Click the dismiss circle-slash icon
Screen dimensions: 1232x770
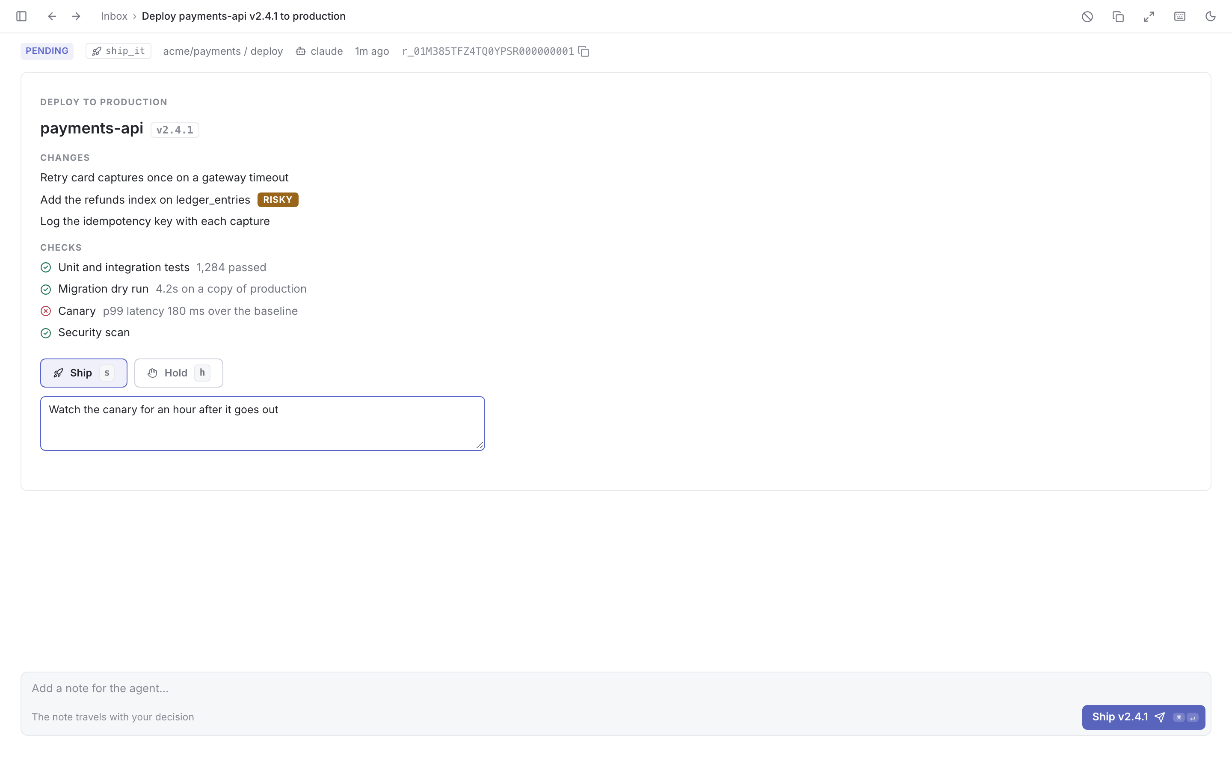1087,16
